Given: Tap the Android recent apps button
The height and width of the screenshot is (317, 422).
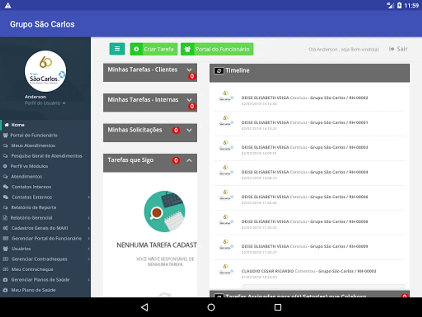Looking at the screenshot, I should 278,307.
